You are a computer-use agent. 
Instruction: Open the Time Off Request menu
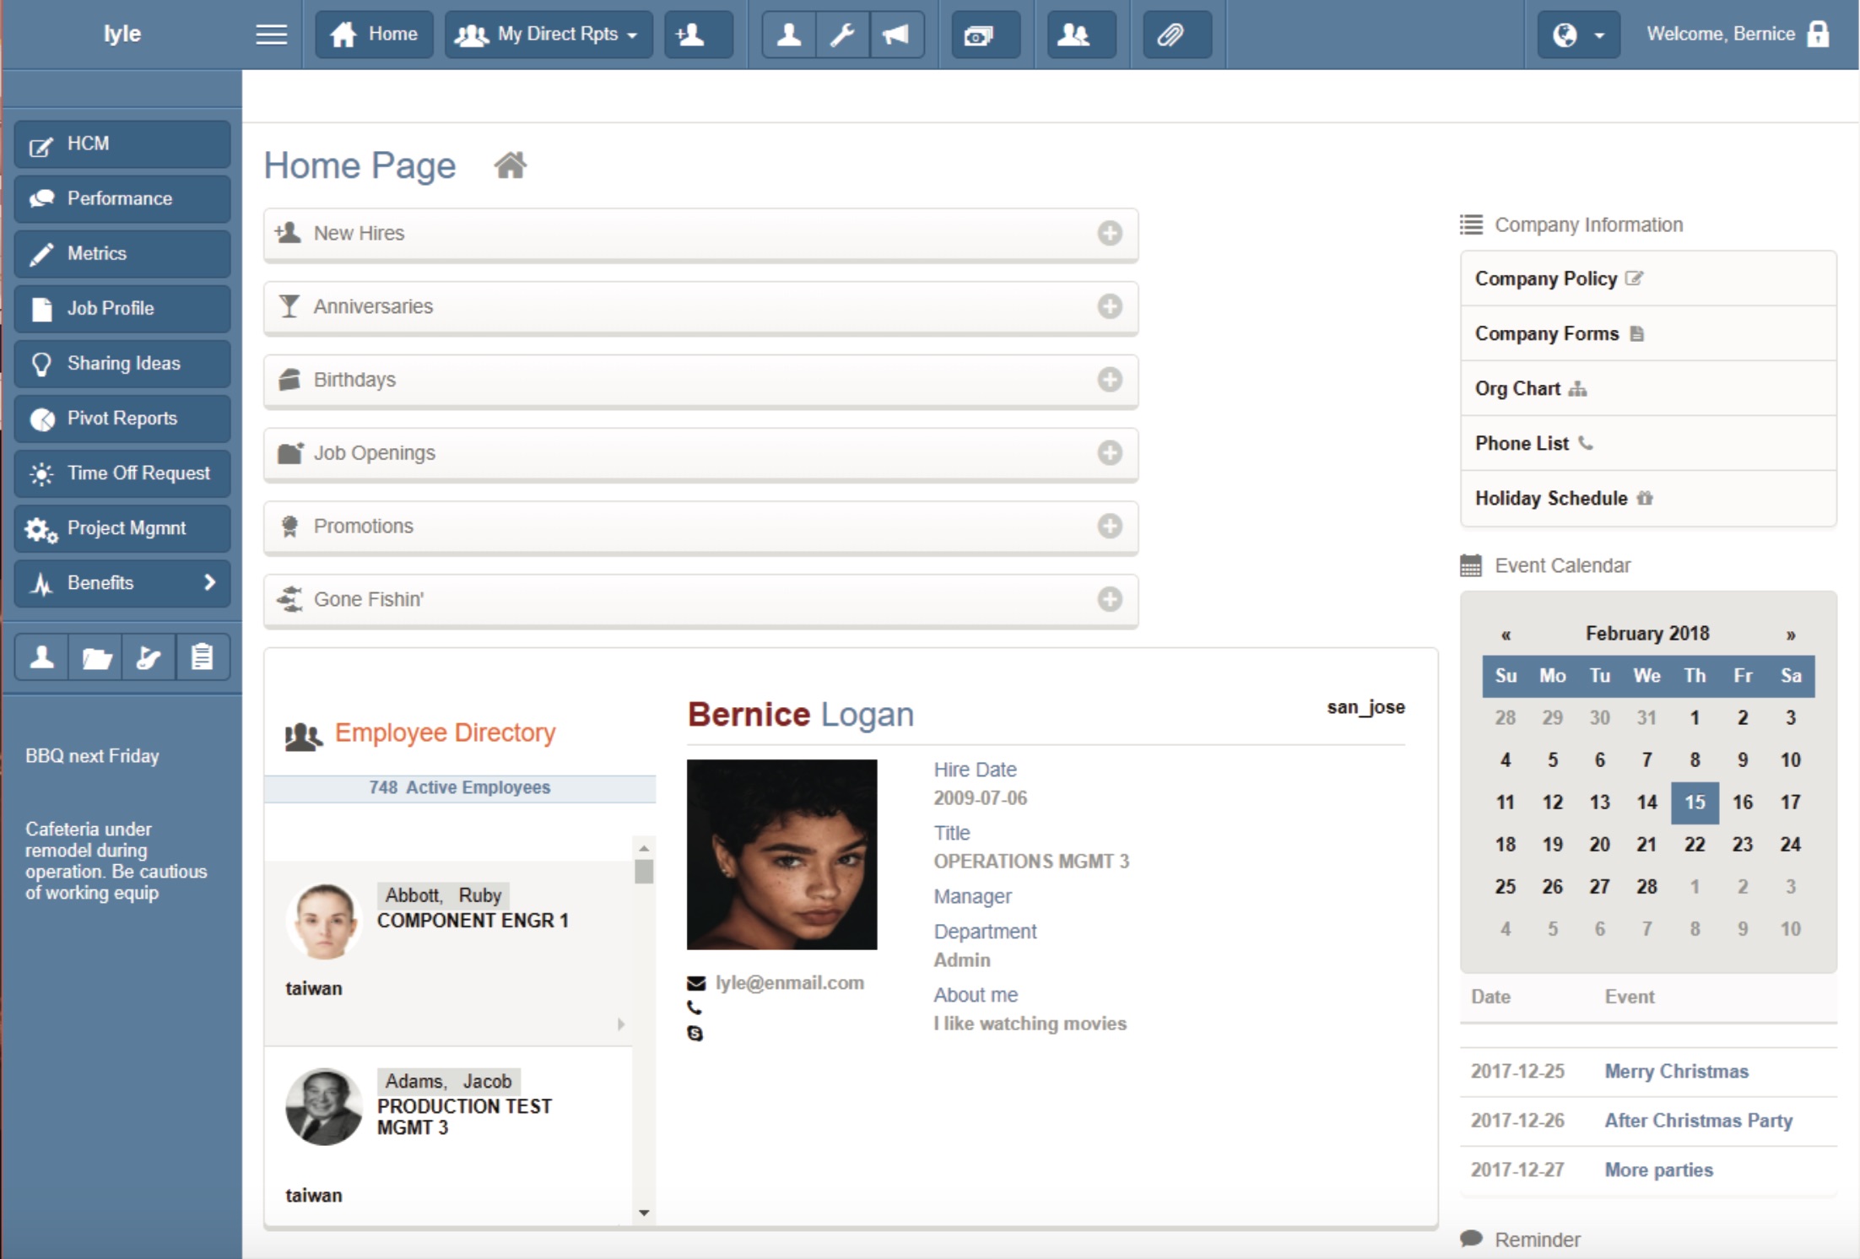[x=122, y=473]
